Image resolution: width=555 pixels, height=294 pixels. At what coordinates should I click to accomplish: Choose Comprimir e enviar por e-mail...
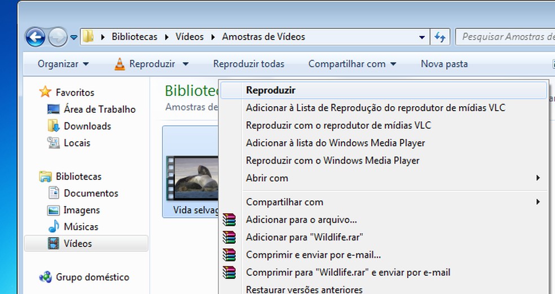point(384,255)
